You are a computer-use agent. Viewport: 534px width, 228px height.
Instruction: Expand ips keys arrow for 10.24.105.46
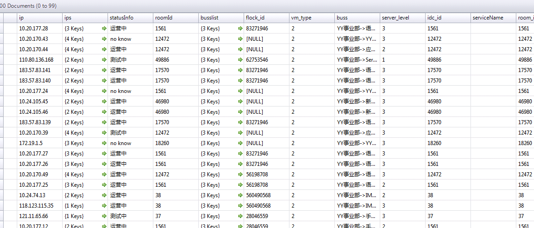point(104,112)
